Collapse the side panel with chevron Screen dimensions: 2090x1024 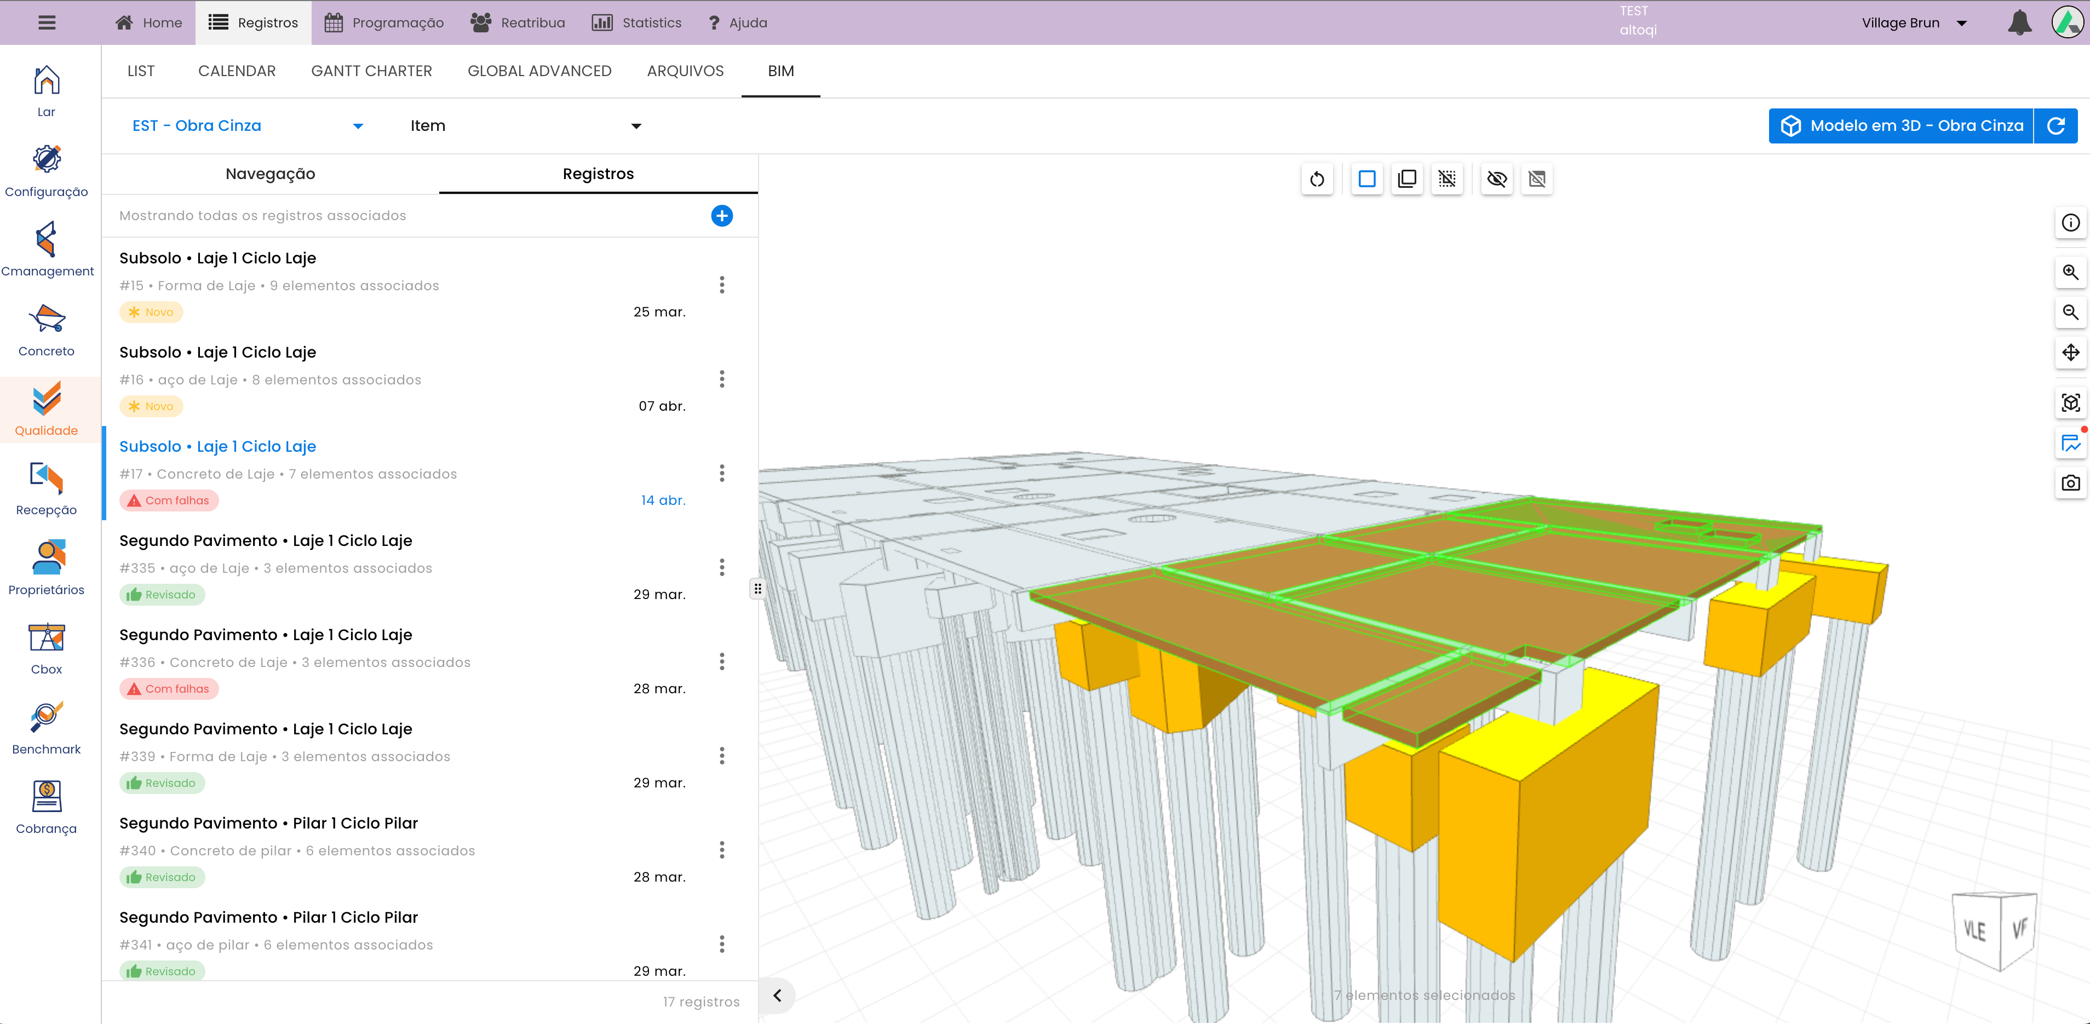tap(777, 996)
